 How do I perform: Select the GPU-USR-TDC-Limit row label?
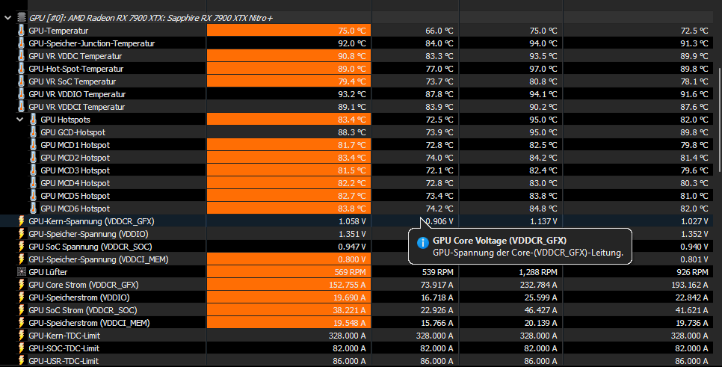pos(64,361)
